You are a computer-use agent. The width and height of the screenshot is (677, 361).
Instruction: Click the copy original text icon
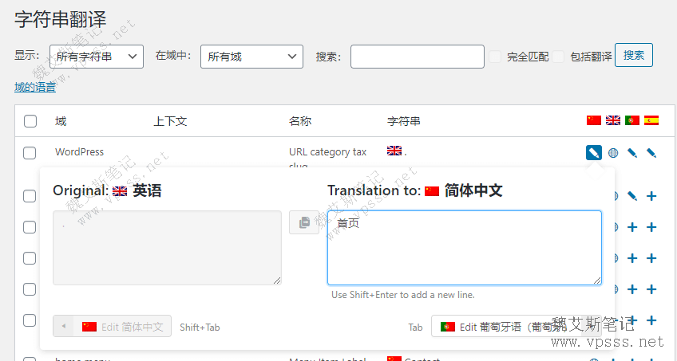coord(303,223)
